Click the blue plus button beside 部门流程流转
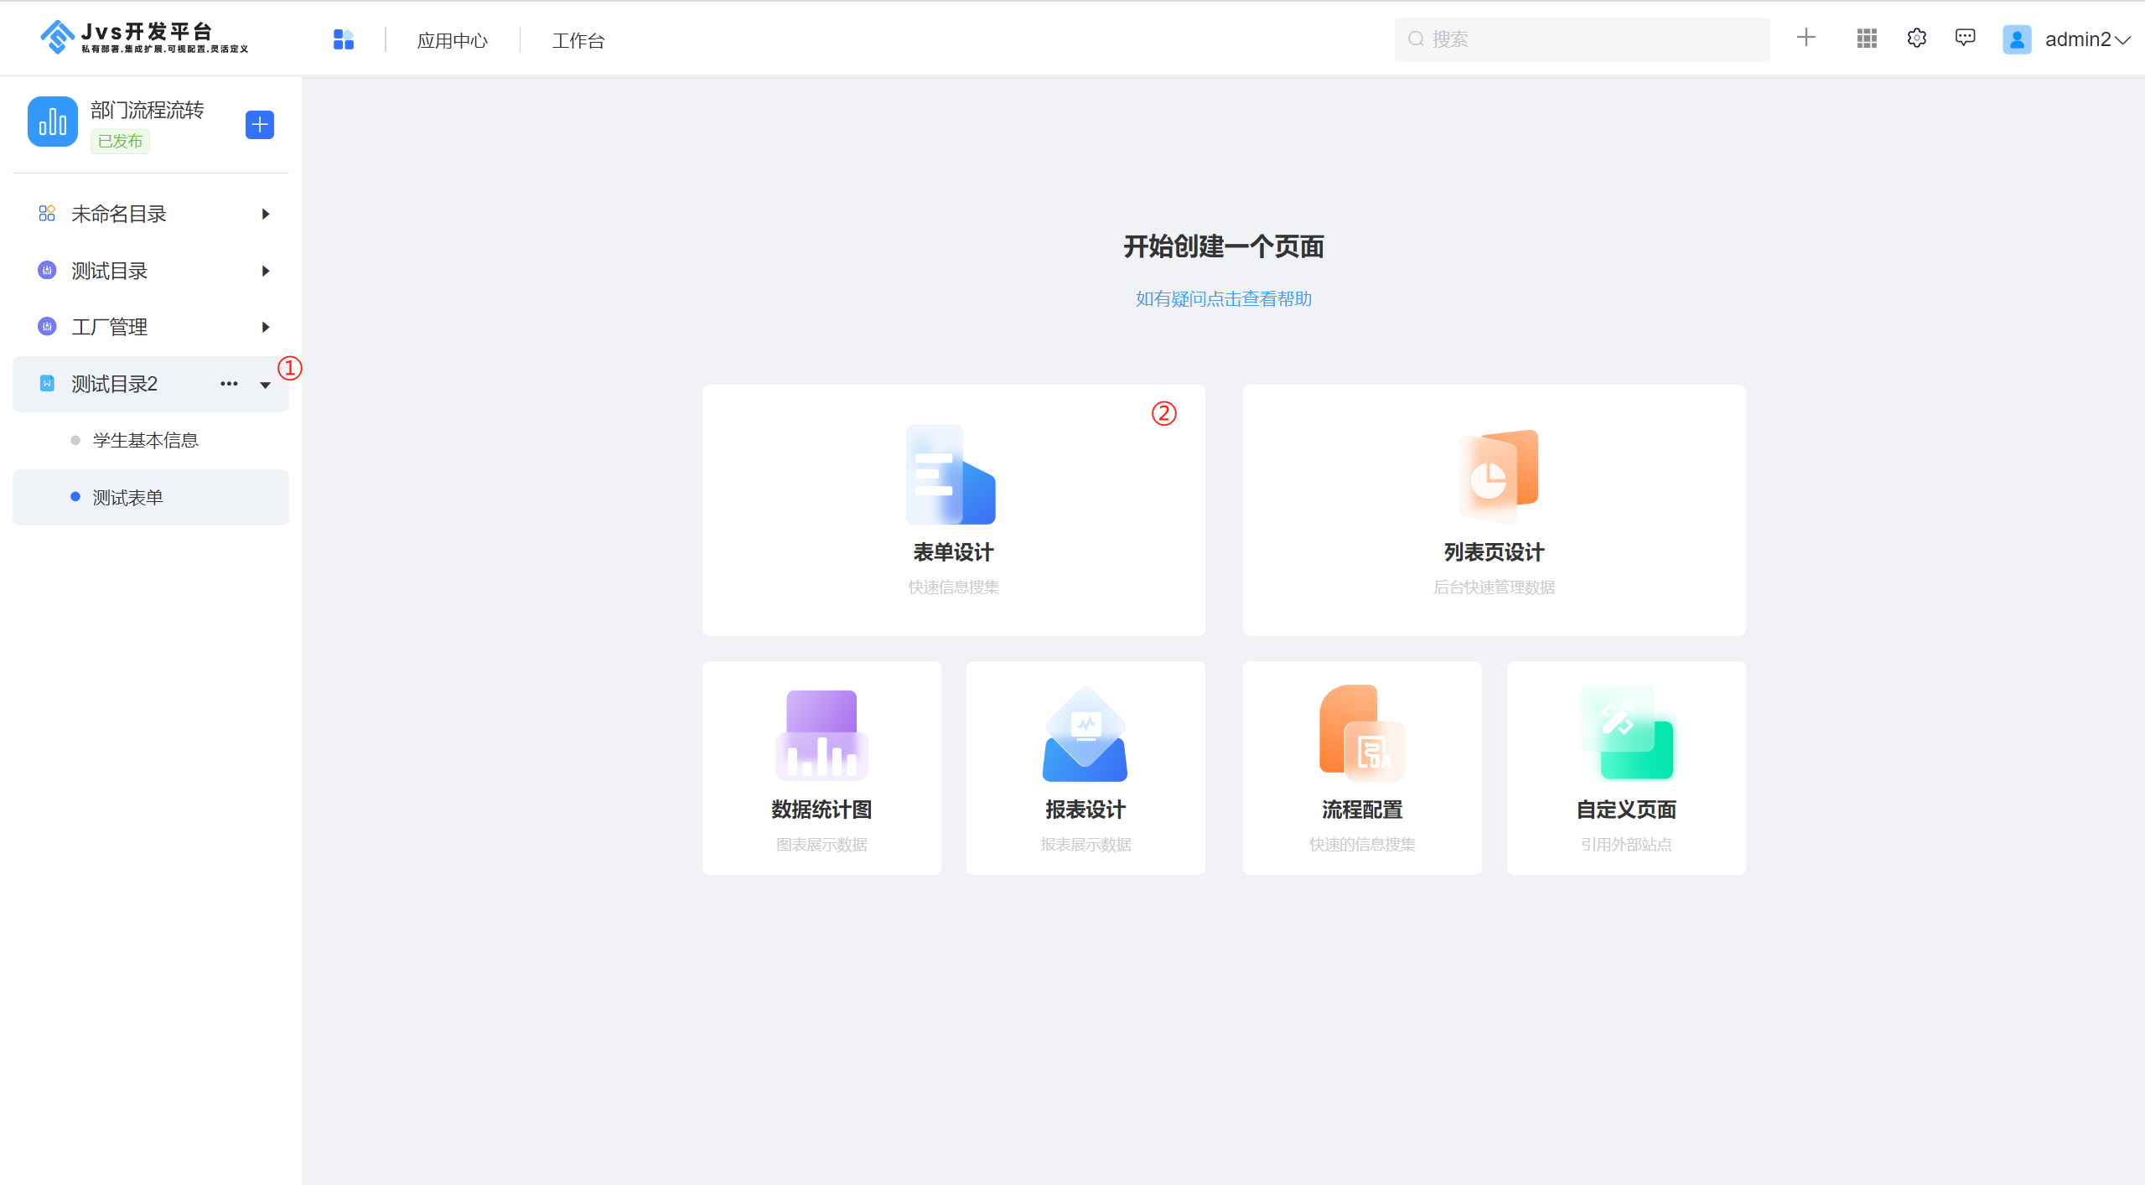Image resolution: width=2145 pixels, height=1185 pixels. click(259, 125)
